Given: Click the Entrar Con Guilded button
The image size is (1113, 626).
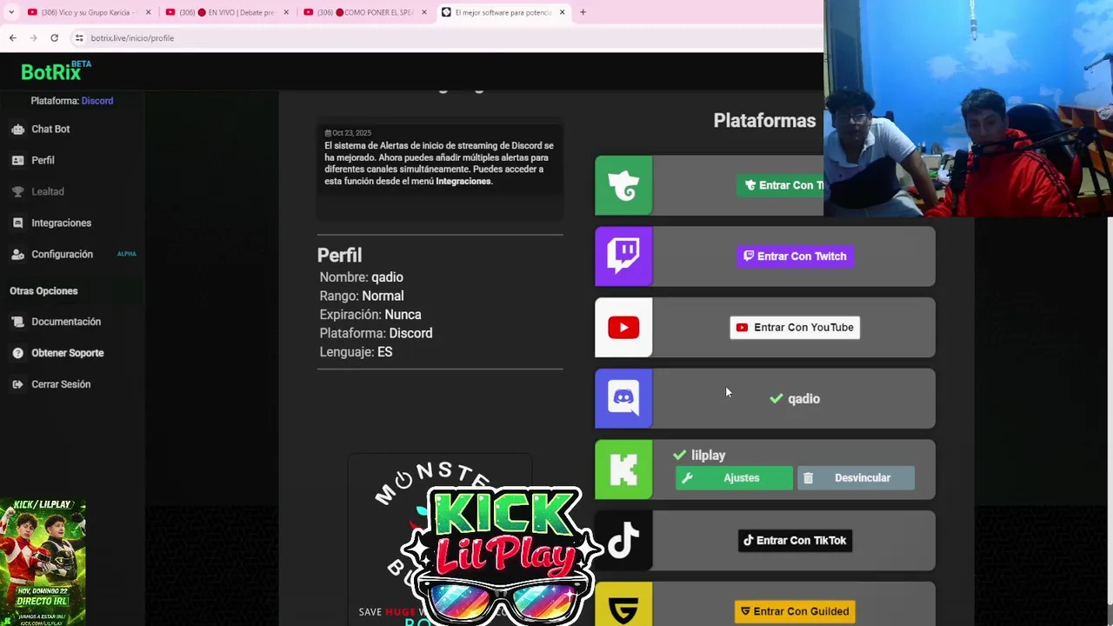Looking at the screenshot, I should coord(795,611).
